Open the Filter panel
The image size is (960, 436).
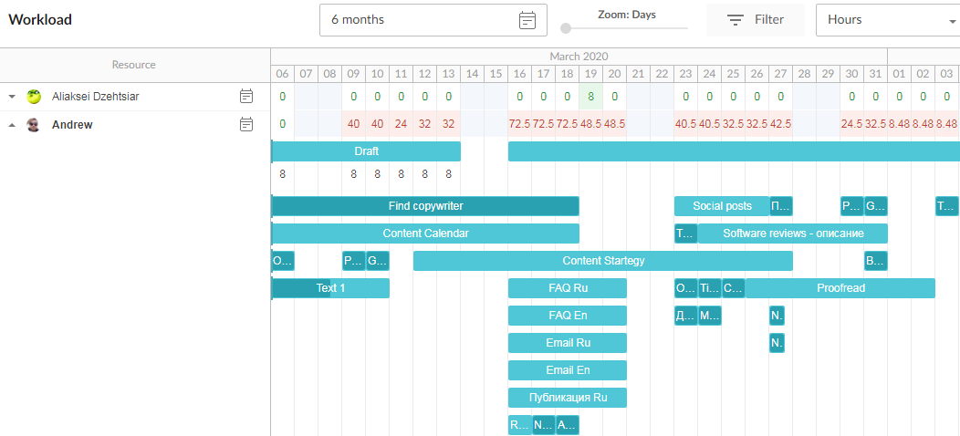pyautogui.click(x=755, y=20)
